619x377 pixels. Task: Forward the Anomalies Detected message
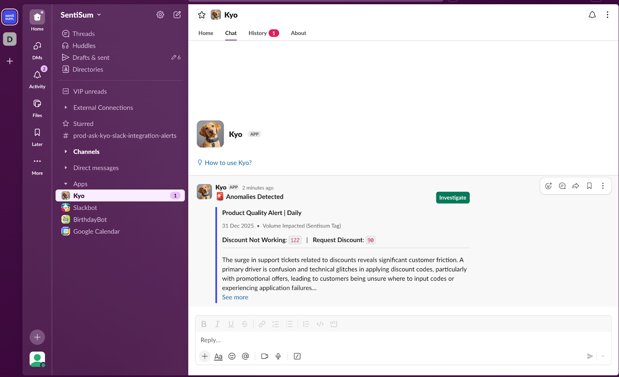576,186
